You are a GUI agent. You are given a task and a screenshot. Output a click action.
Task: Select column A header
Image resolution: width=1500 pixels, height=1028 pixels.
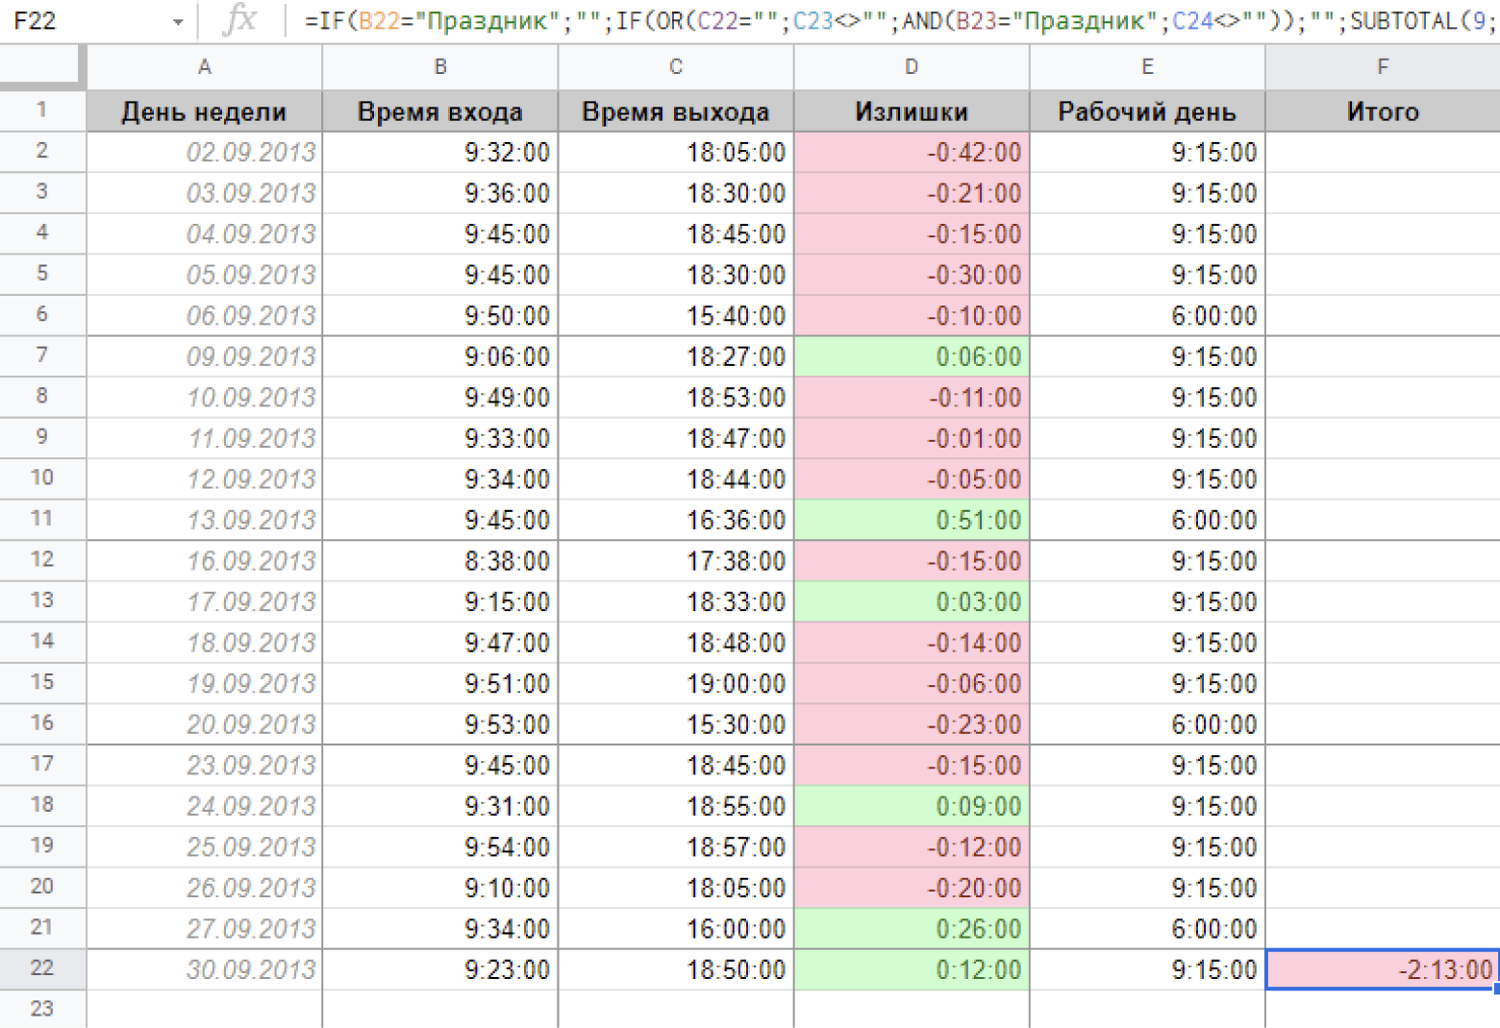204,67
